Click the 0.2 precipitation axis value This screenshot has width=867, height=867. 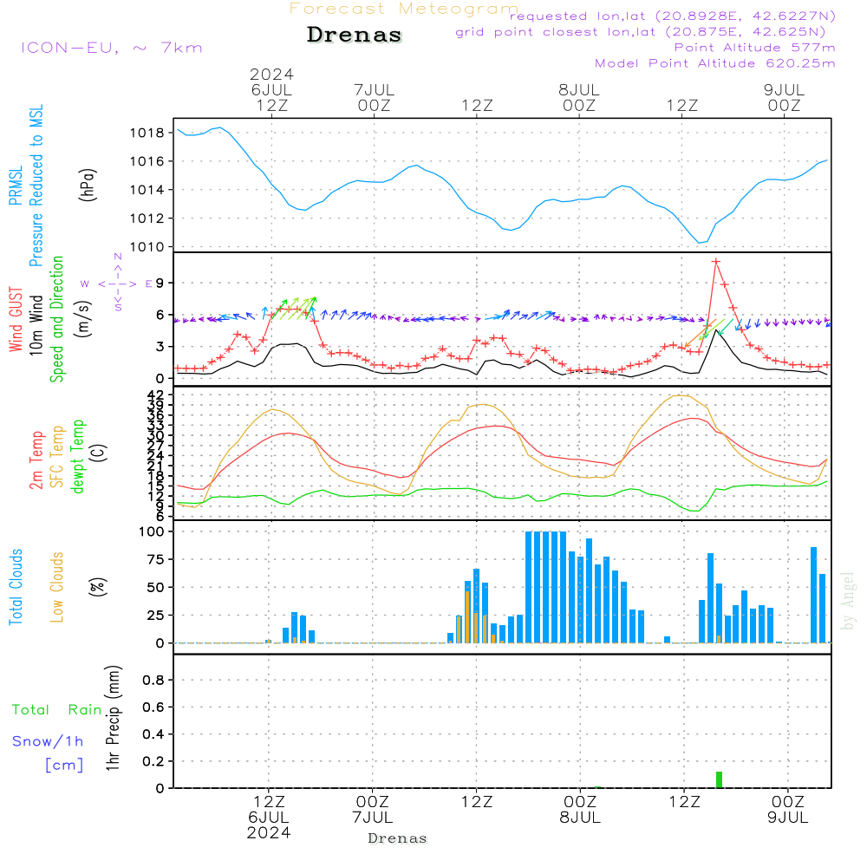click(153, 761)
